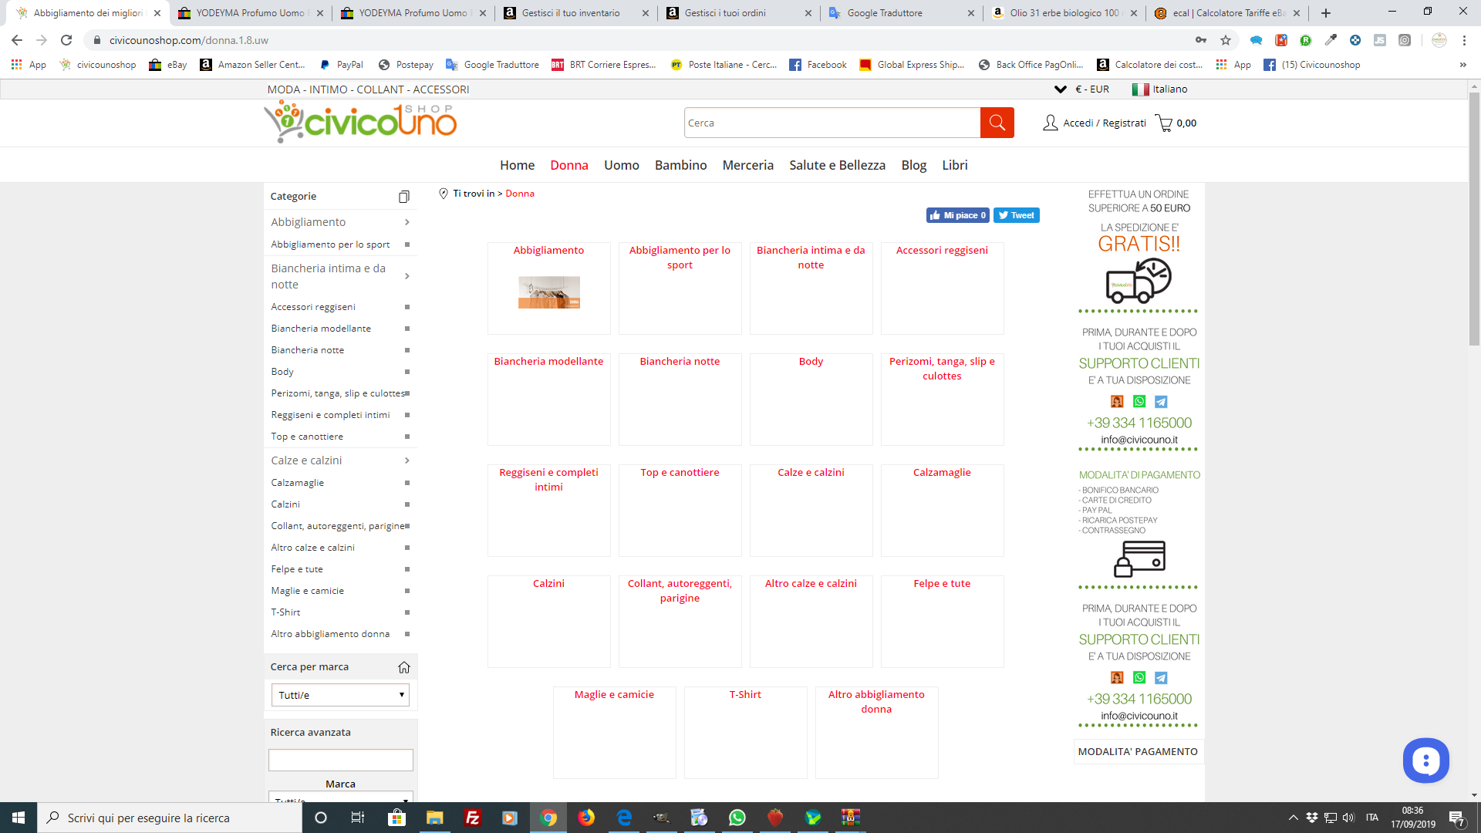This screenshot has width=1481, height=833.
Task: Click the Abbigliamento category thumbnail image
Action: pyautogui.click(x=548, y=292)
